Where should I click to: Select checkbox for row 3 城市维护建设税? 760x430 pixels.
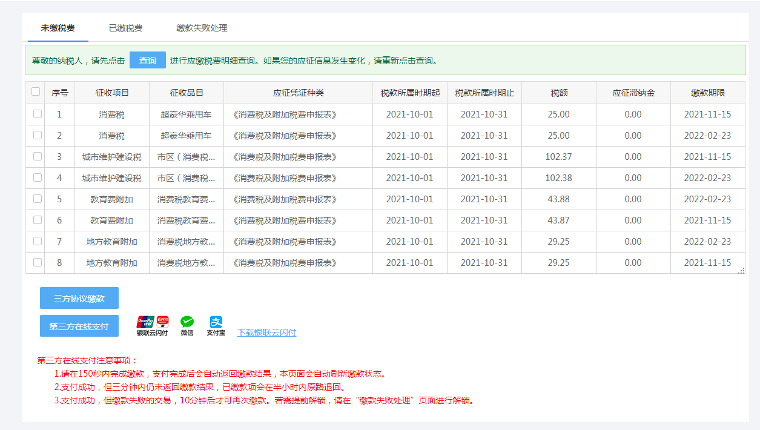(x=38, y=156)
